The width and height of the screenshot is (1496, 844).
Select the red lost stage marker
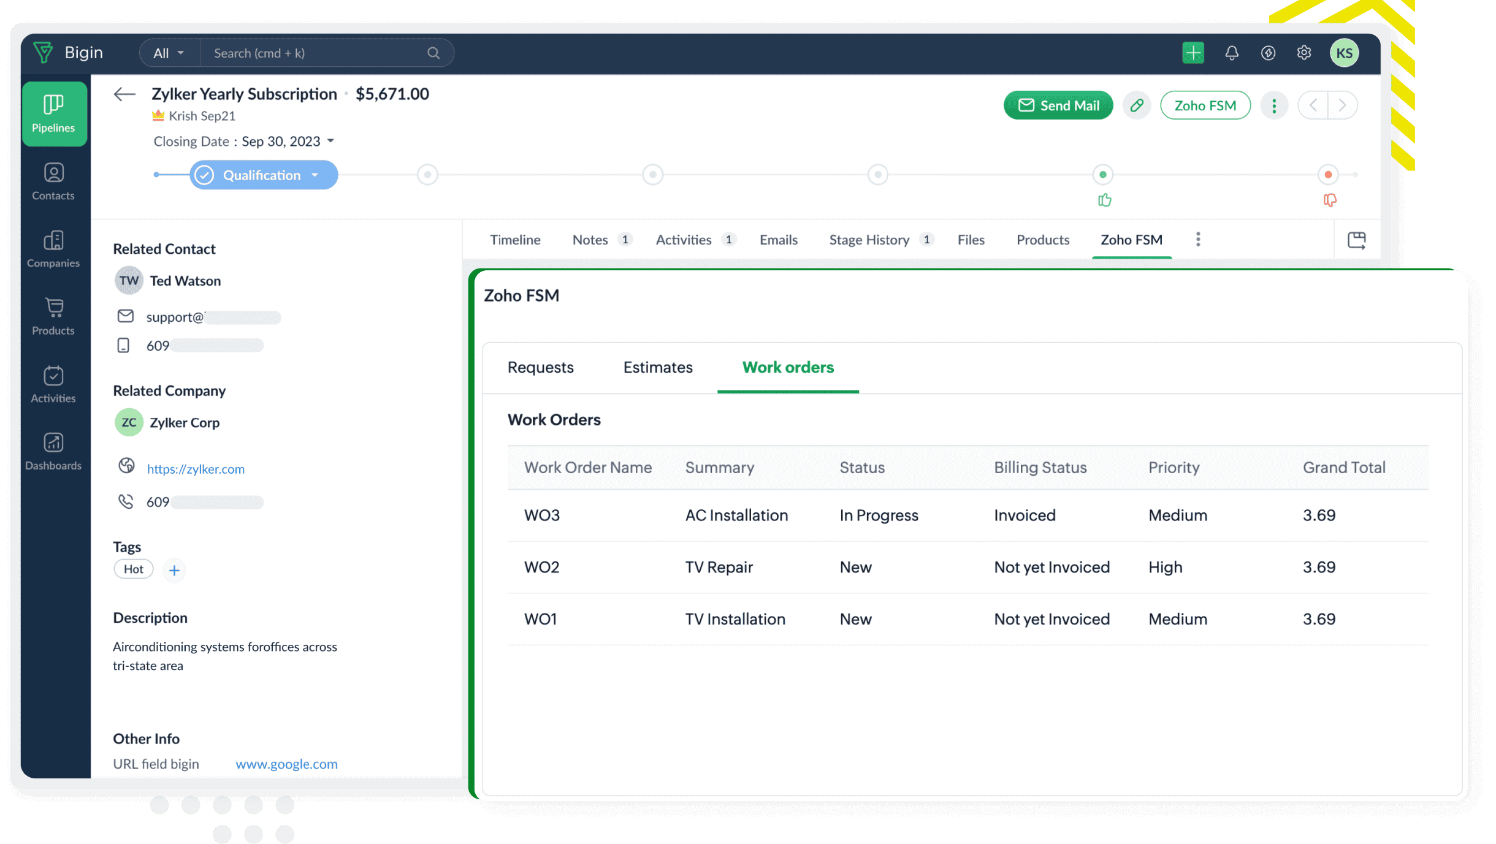click(1328, 175)
